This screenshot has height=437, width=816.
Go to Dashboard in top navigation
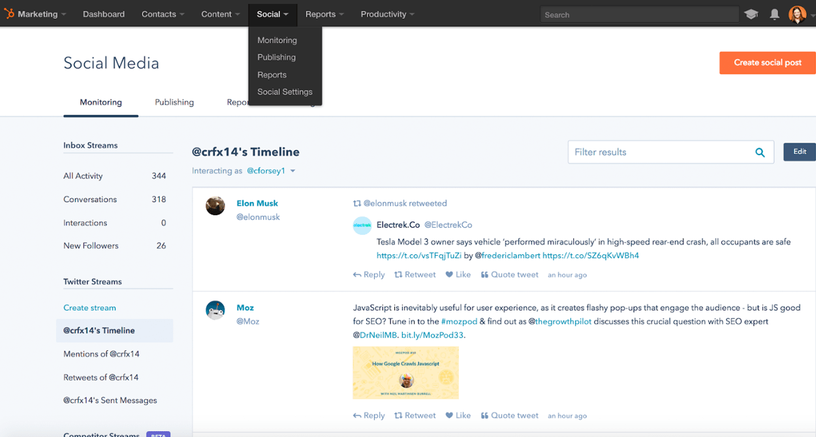(104, 14)
